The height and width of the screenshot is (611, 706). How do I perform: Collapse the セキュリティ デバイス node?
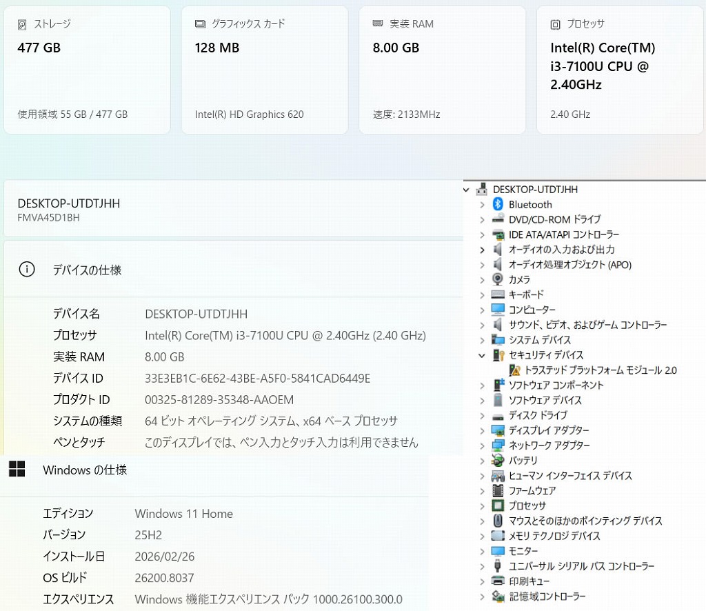pos(482,355)
